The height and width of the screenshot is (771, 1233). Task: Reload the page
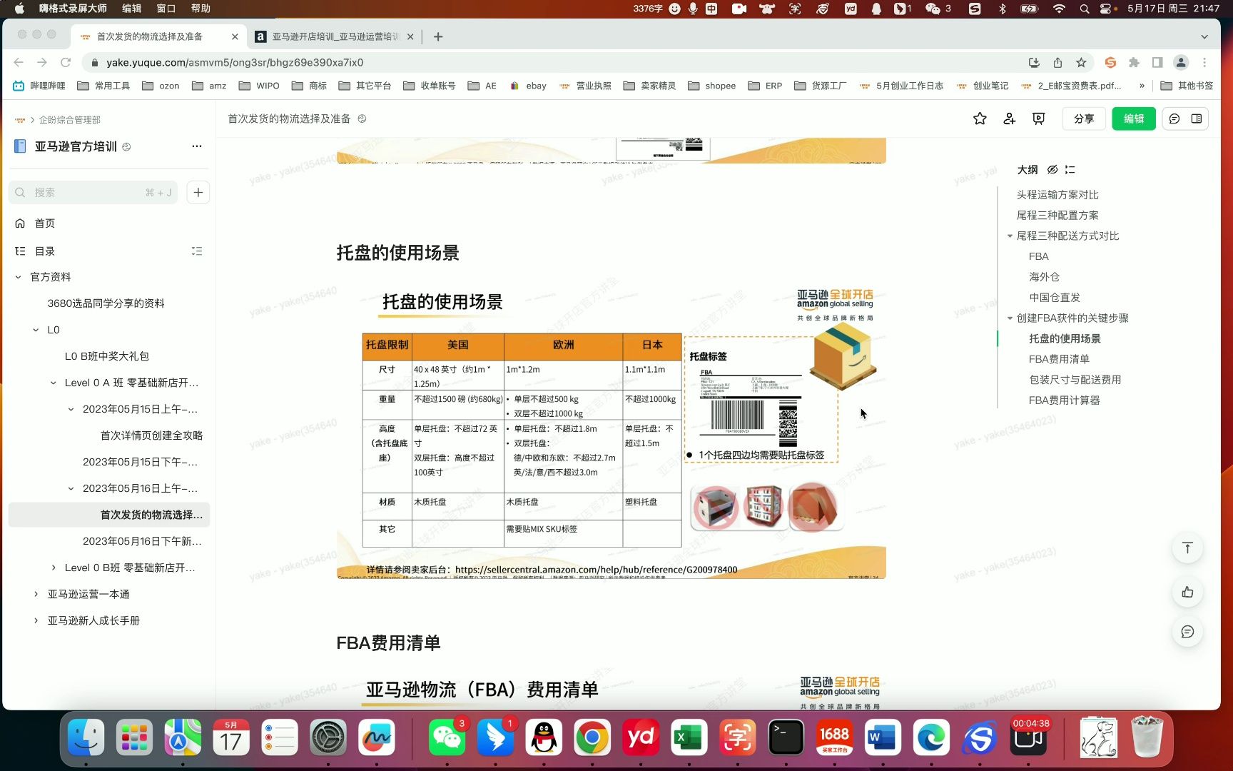[x=66, y=62]
